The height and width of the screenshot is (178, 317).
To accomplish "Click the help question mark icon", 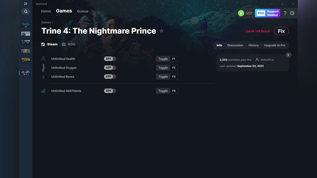I will click(285, 13).
